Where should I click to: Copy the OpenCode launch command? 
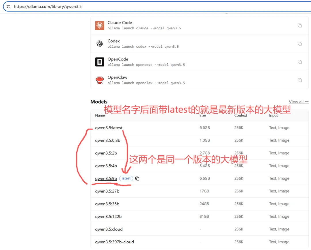(300, 62)
